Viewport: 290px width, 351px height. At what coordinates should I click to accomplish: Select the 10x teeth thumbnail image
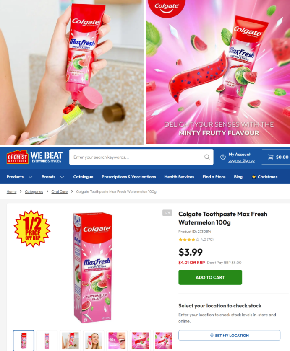coord(117,341)
